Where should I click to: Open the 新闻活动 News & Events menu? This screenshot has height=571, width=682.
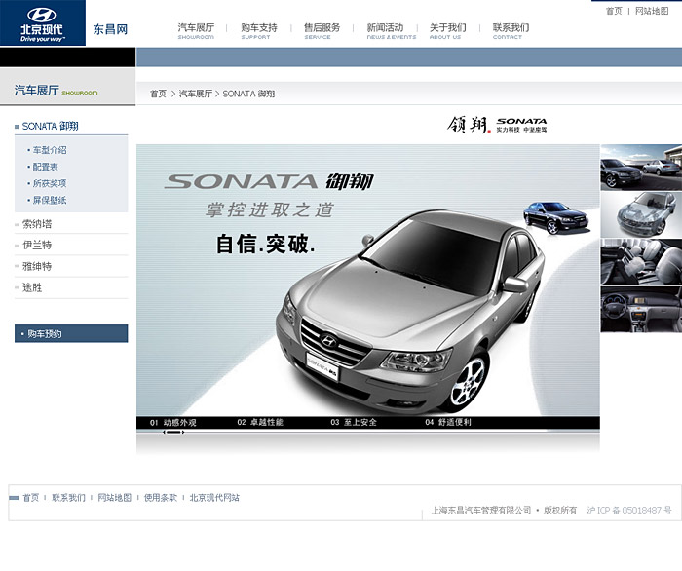[x=391, y=31]
